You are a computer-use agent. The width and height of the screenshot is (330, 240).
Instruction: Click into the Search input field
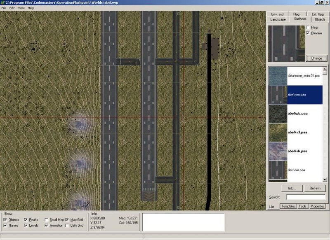coord(302,197)
